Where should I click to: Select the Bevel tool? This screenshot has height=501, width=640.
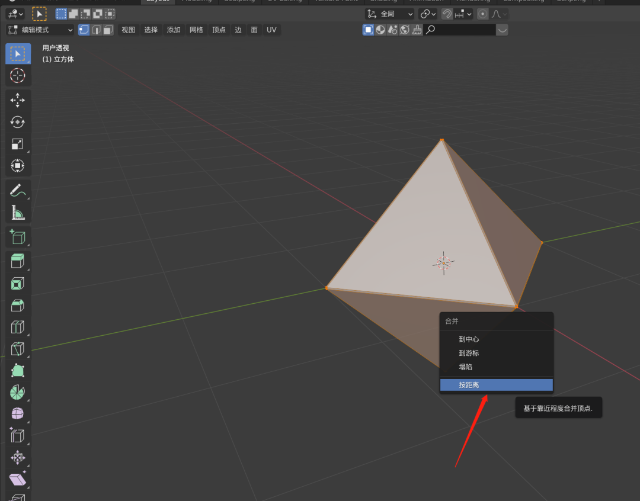point(18,305)
